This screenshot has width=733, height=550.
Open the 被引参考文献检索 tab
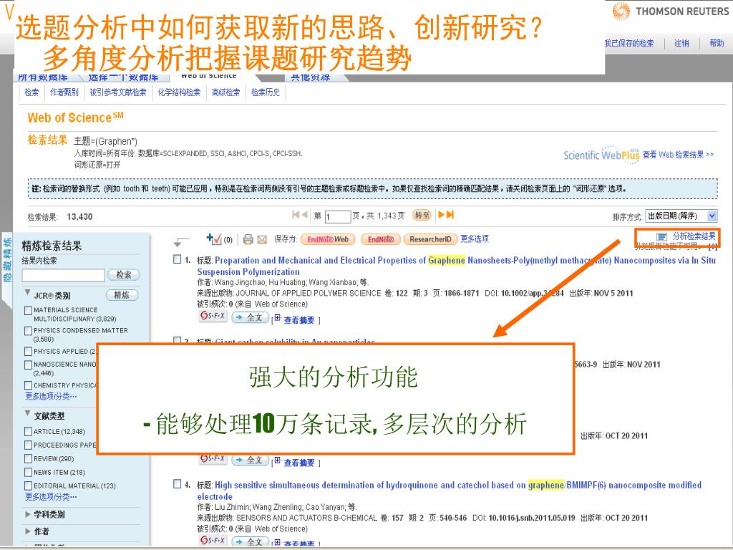(118, 92)
